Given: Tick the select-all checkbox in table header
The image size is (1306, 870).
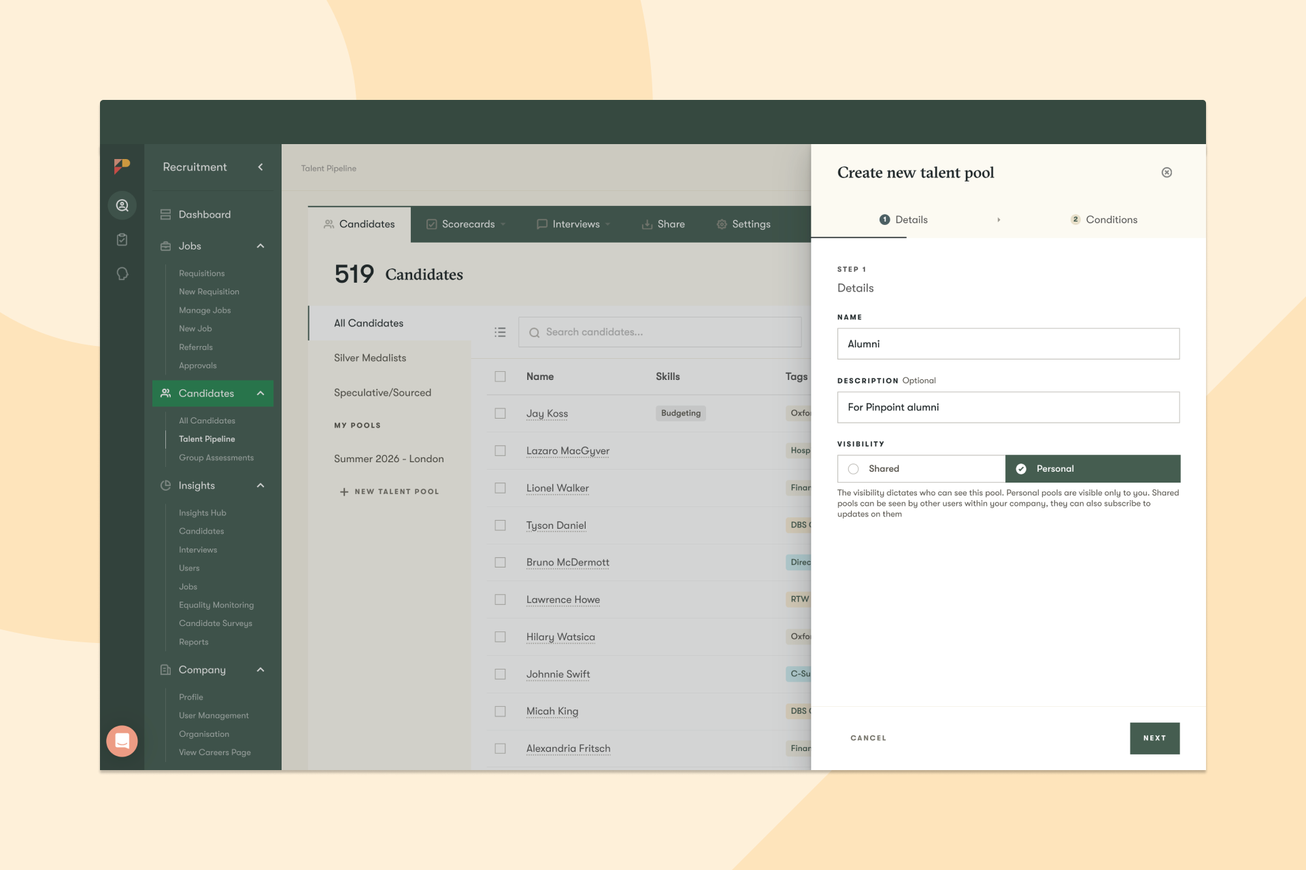Looking at the screenshot, I should click(x=500, y=377).
